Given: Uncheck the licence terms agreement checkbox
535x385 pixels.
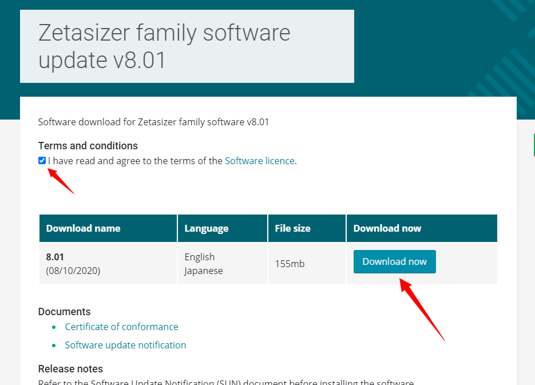Looking at the screenshot, I should coord(42,161).
